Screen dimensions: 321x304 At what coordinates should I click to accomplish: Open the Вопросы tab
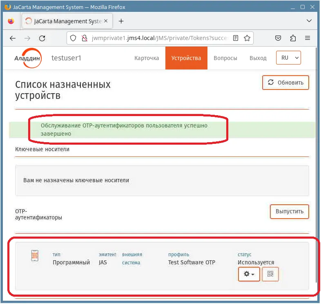225,58
